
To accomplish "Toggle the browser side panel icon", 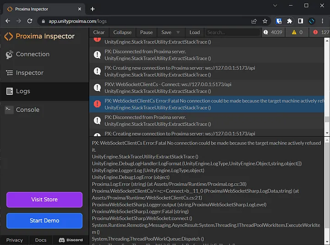I will click(301, 21).
